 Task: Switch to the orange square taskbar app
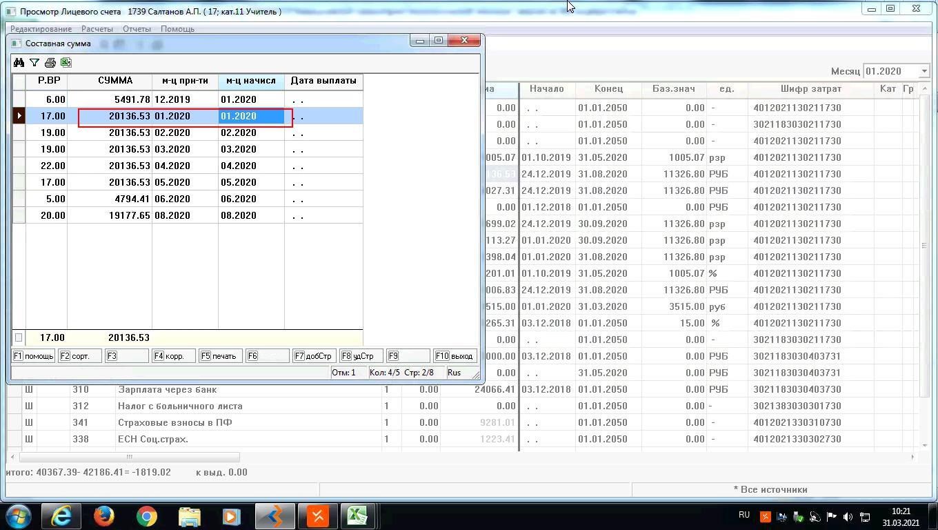(317, 516)
